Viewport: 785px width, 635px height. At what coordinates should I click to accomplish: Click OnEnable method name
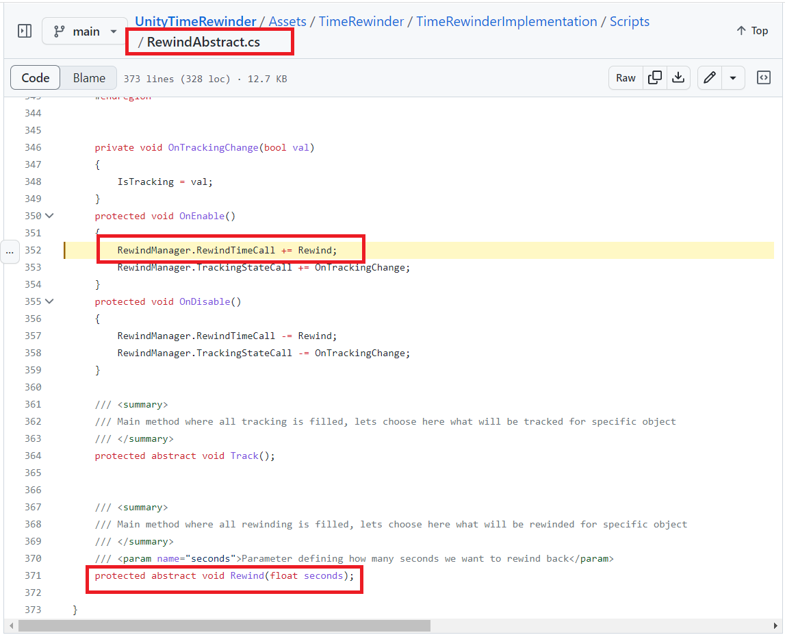202,216
